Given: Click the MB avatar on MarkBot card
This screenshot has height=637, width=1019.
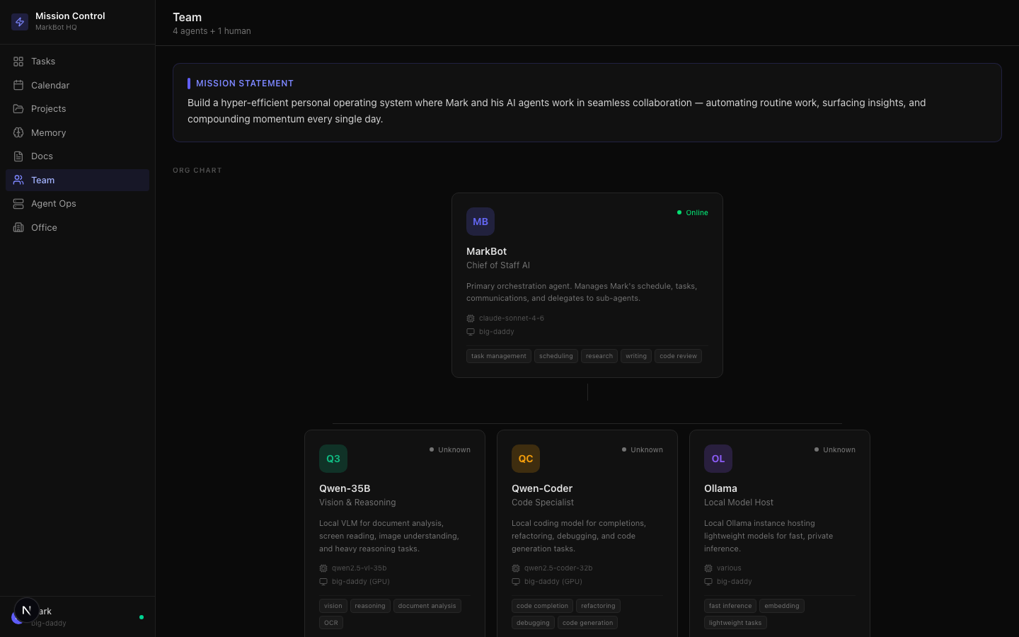Looking at the screenshot, I should [x=480, y=222].
